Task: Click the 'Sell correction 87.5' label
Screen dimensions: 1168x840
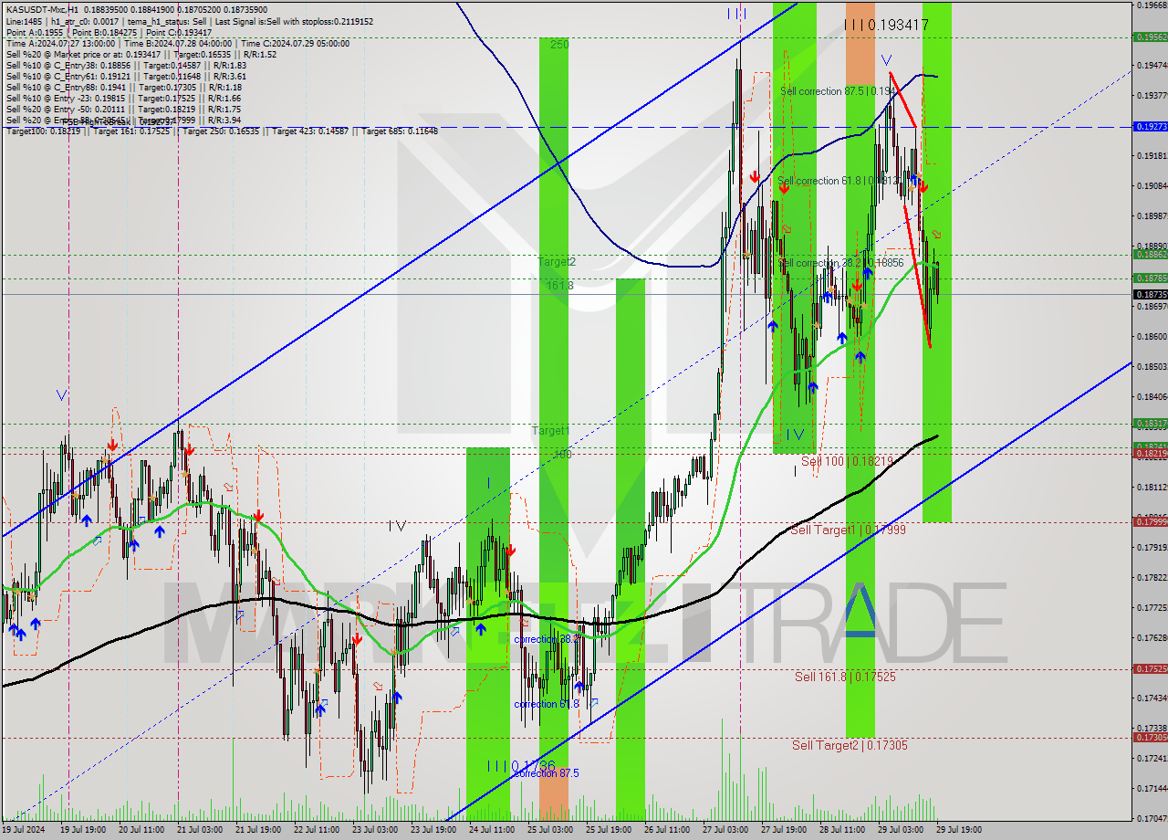Action: pos(838,91)
